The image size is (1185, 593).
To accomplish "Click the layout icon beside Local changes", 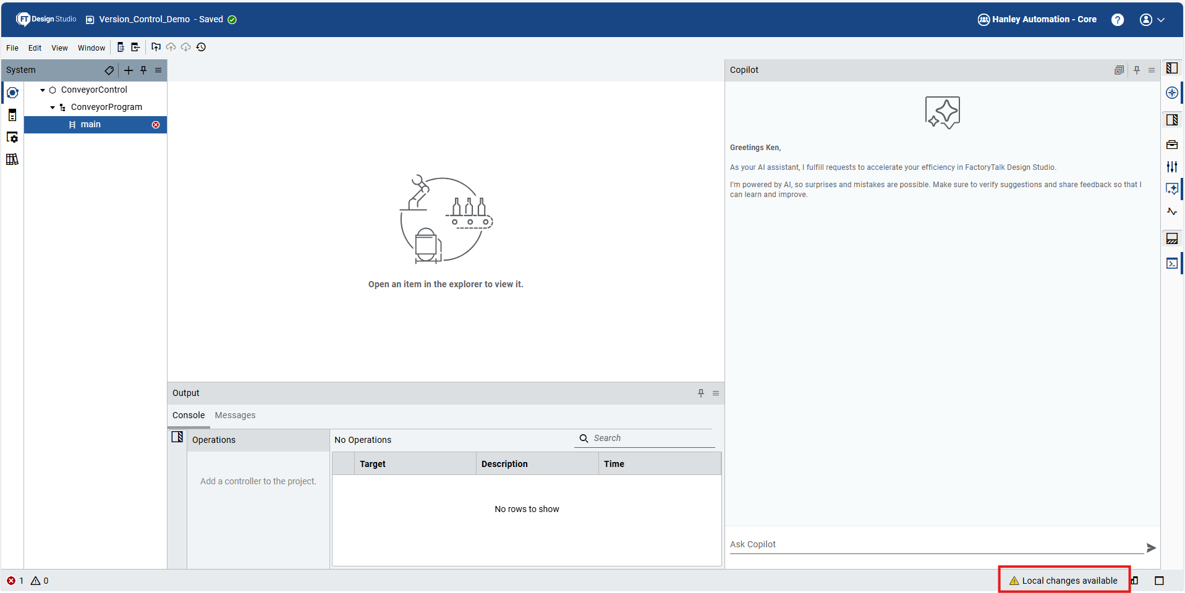I will (1134, 581).
